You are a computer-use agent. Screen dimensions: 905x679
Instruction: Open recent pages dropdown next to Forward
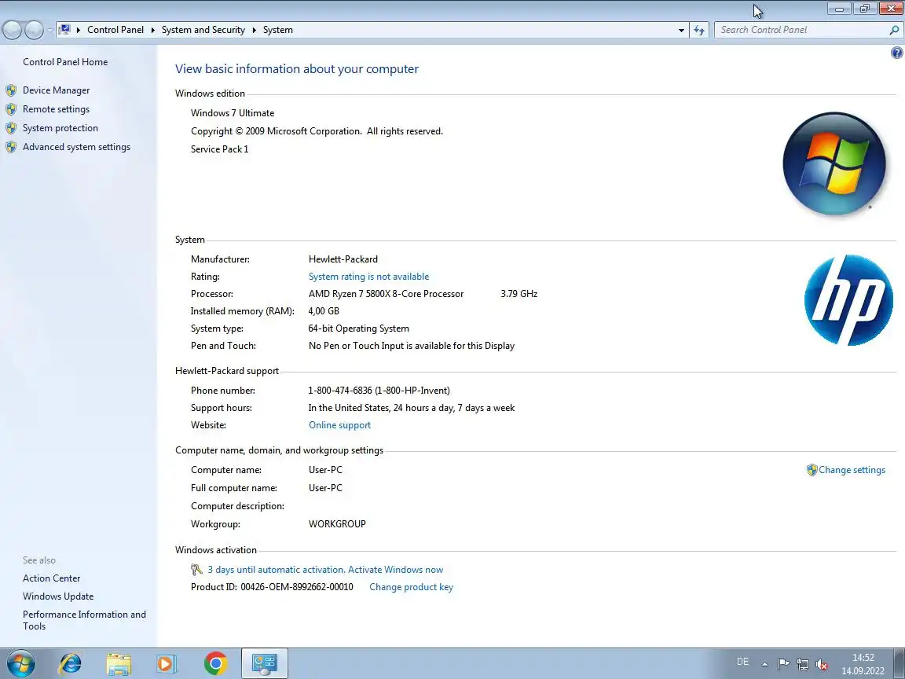49,30
